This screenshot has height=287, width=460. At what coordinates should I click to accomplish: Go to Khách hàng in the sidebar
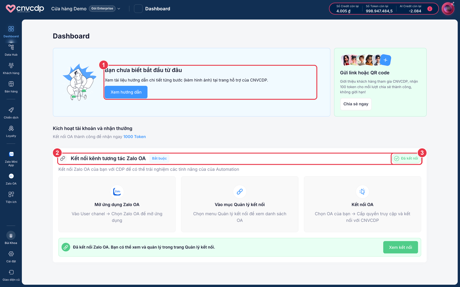[x=11, y=68]
